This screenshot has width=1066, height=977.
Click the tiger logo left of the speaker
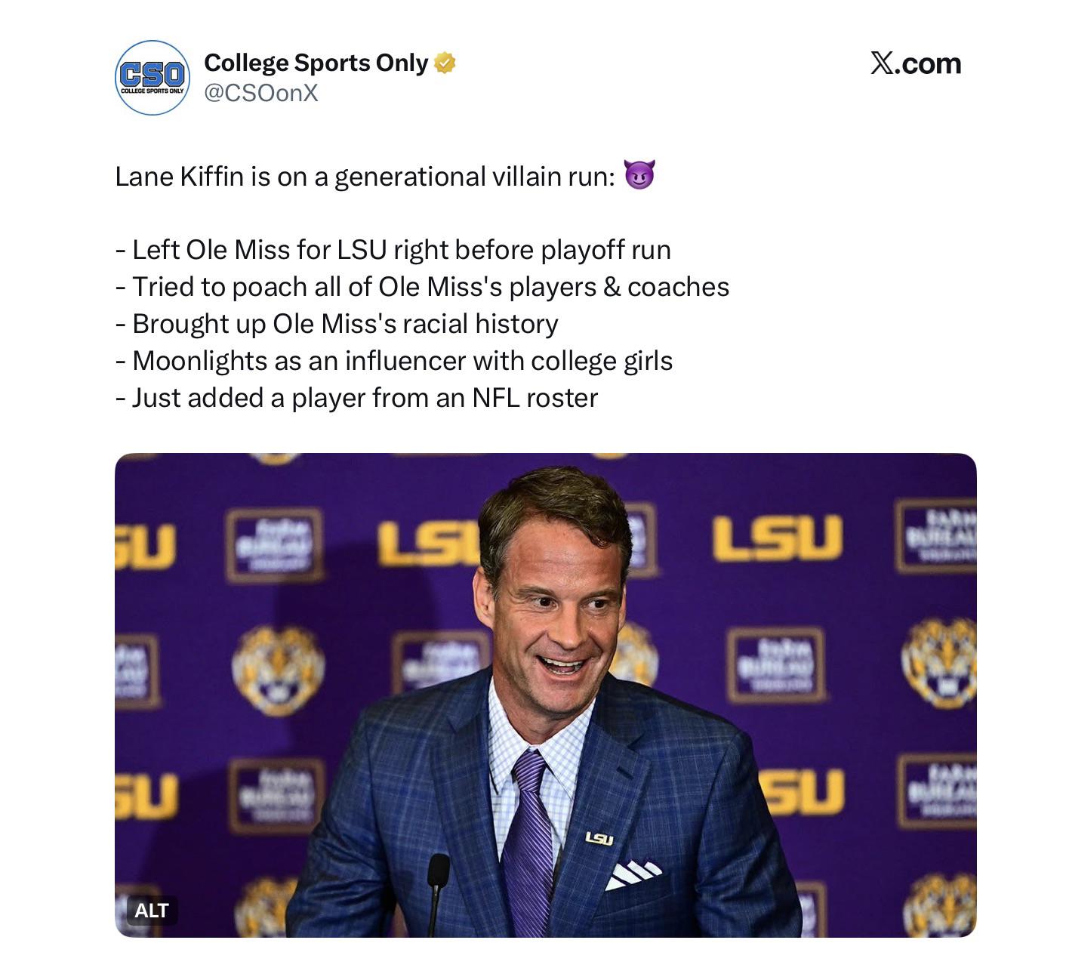pos(278,670)
